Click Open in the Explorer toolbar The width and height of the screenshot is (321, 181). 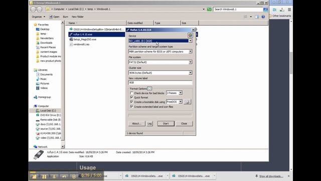tap(54, 17)
